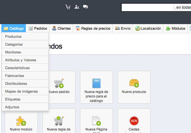Select Monitoreo in the Catálogo dropdown
The image size is (191, 133).
click(x=25, y=52)
